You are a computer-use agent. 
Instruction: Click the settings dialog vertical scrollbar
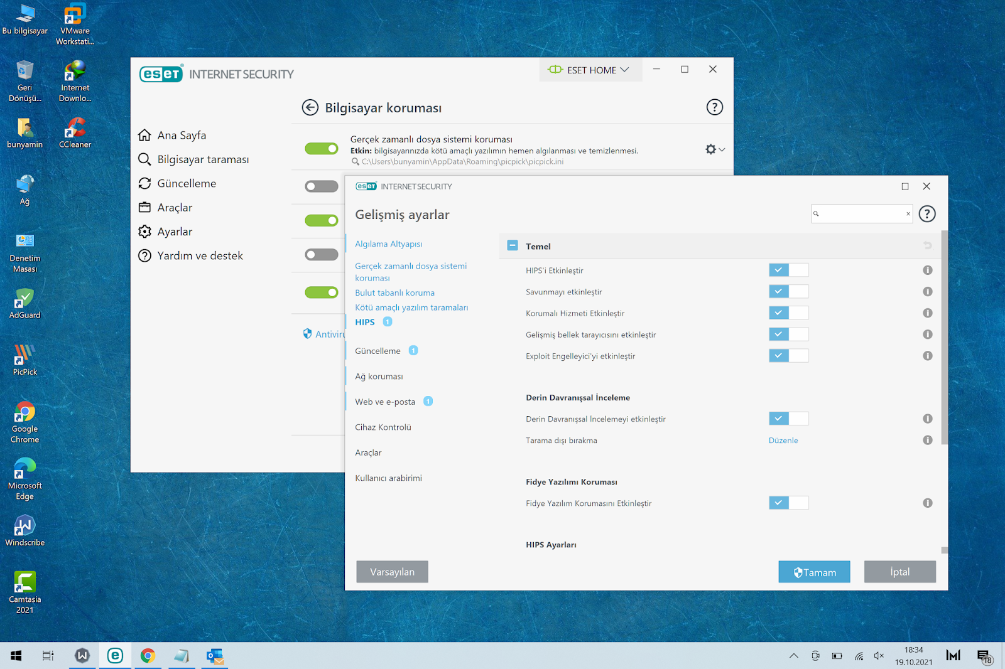pos(944,338)
